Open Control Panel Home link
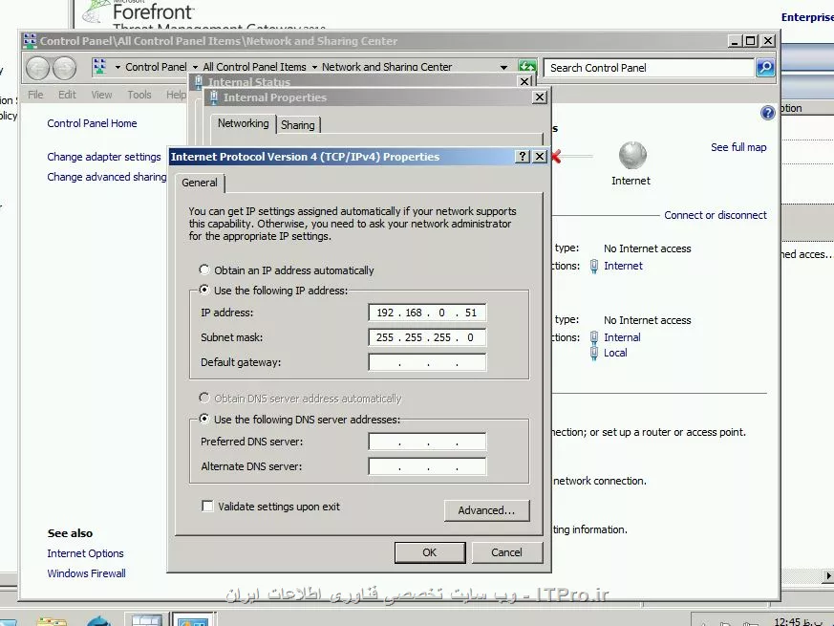 (92, 123)
